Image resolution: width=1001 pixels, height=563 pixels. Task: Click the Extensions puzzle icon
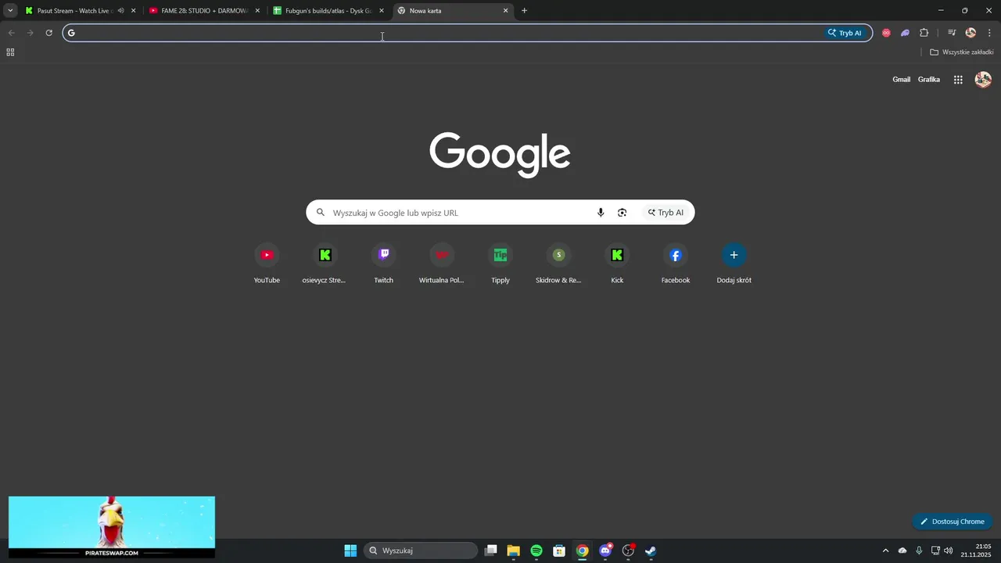click(924, 33)
